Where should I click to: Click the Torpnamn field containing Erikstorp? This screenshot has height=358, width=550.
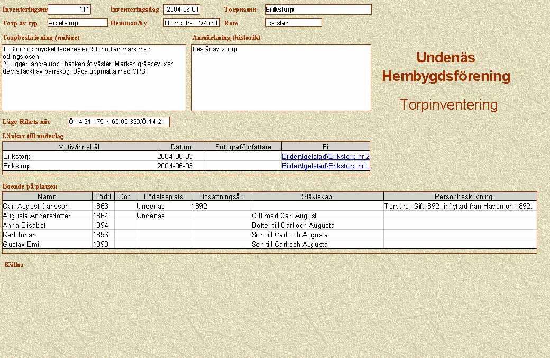point(318,10)
